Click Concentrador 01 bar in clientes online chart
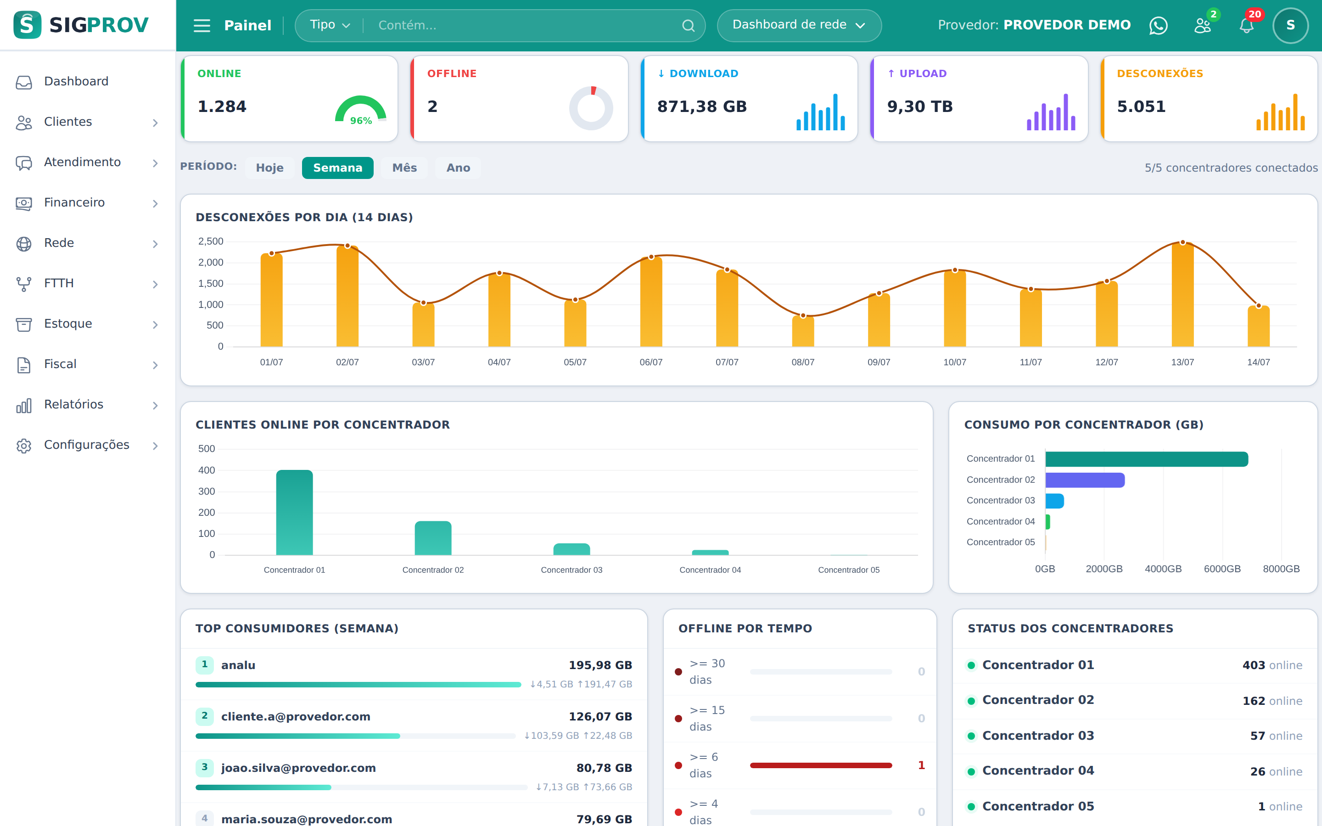1322x826 pixels. click(x=294, y=513)
